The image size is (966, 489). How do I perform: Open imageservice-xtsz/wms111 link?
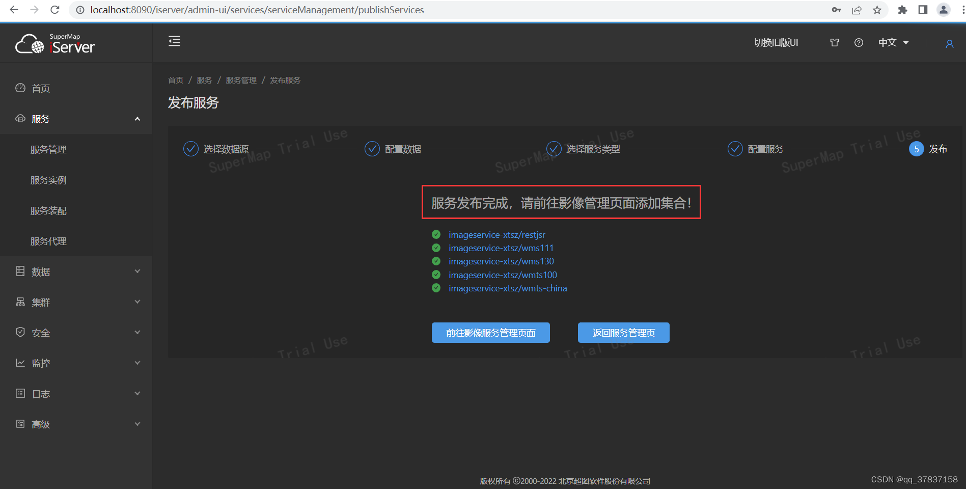click(501, 248)
